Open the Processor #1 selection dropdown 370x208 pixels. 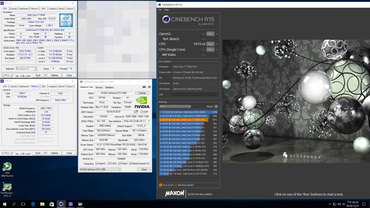coord(26,69)
